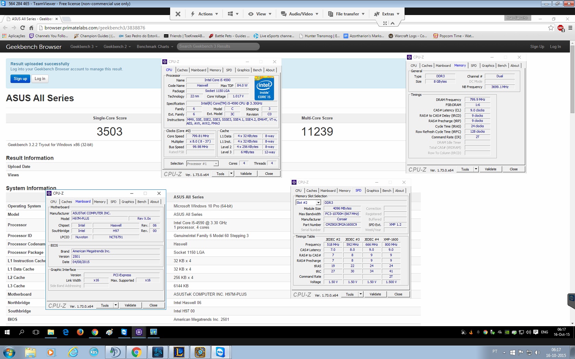The image size is (575, 359).
Task: Open NVIDIA tray icon in remote taskbar
Action: point(507,332)
